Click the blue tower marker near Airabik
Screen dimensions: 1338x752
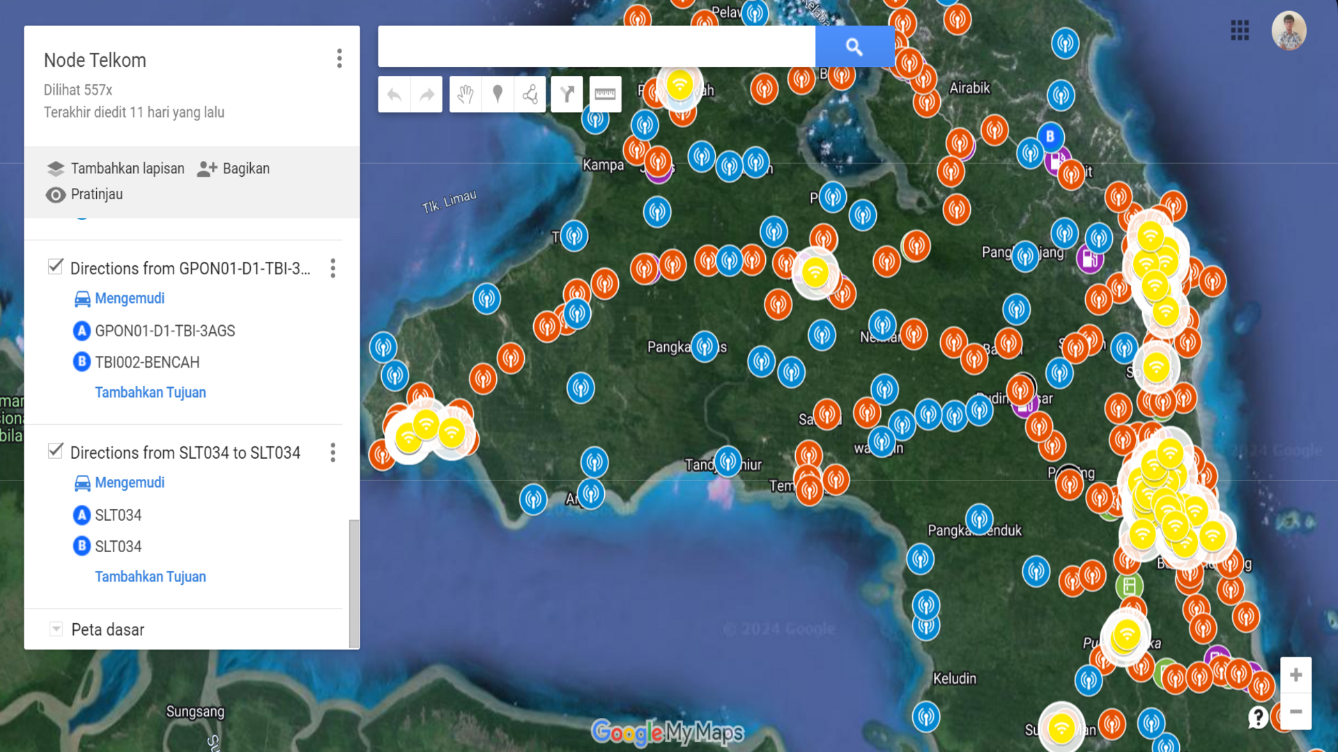tap(1061, 95)
